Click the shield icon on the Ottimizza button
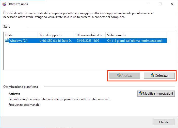 153,75
